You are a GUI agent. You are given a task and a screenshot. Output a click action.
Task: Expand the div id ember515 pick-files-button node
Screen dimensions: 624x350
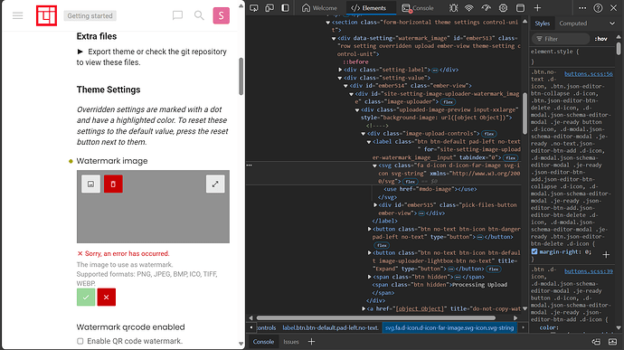click(x=375, y=205)
